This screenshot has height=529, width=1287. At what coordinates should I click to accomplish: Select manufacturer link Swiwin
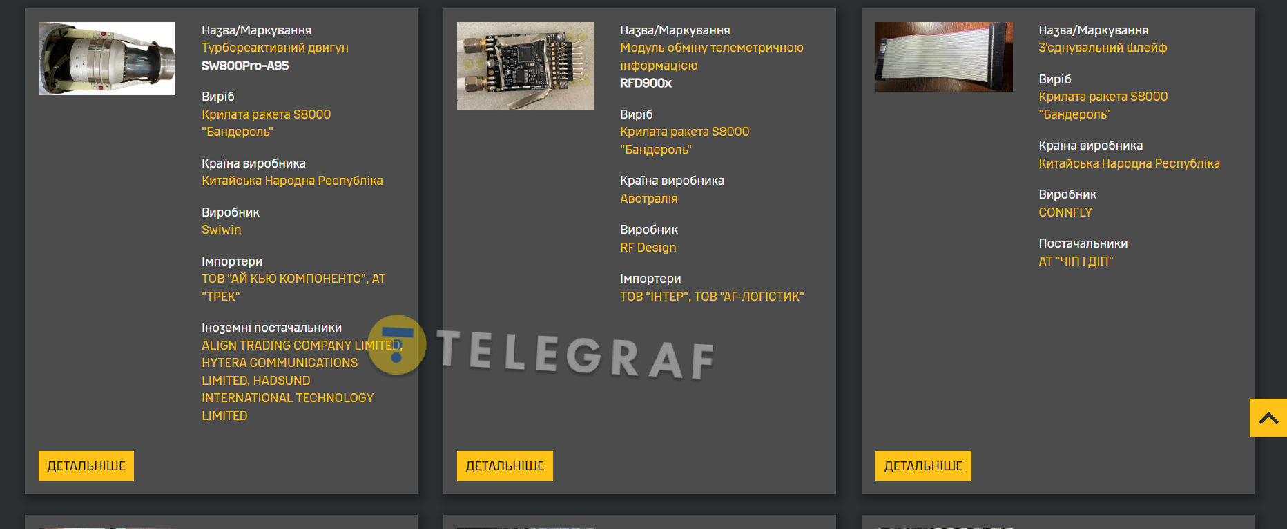point(222,230)
